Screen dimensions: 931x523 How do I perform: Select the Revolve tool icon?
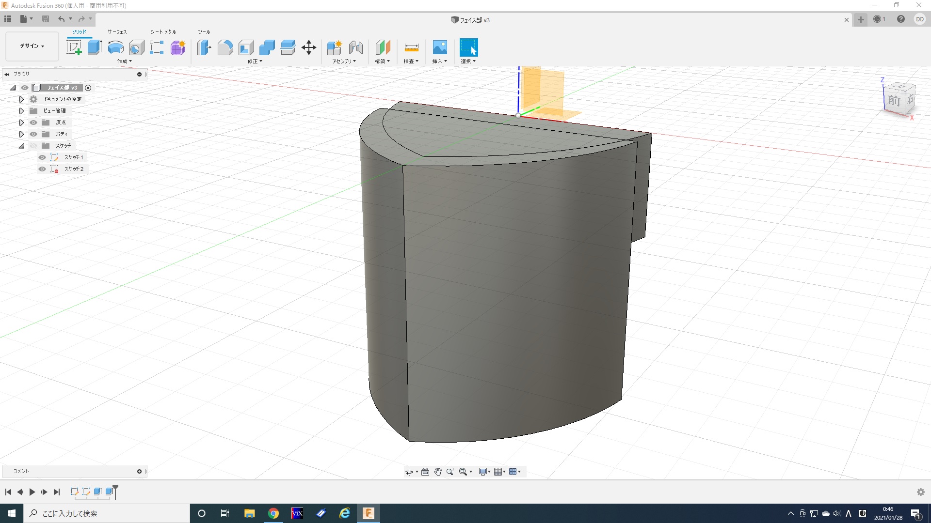pyautogui.click(x=115, y=47)
